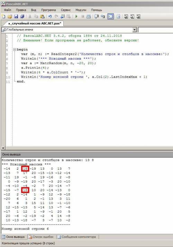Screen dimensions: 173x247
Task: Expand the Глобальные имена dropdown
Action: [135, 29]
